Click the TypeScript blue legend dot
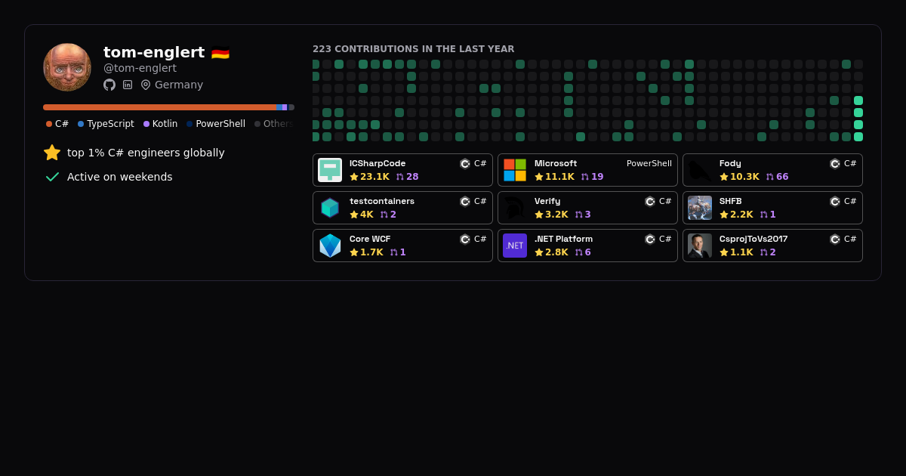 (81, 124)
